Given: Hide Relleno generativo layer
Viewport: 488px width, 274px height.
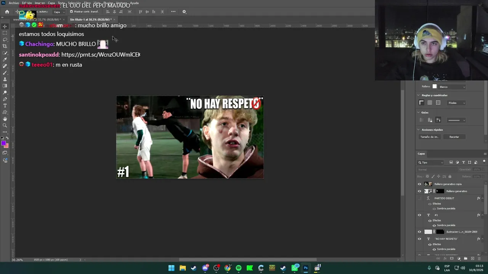Looking at the screenshot, I should 419,191.
